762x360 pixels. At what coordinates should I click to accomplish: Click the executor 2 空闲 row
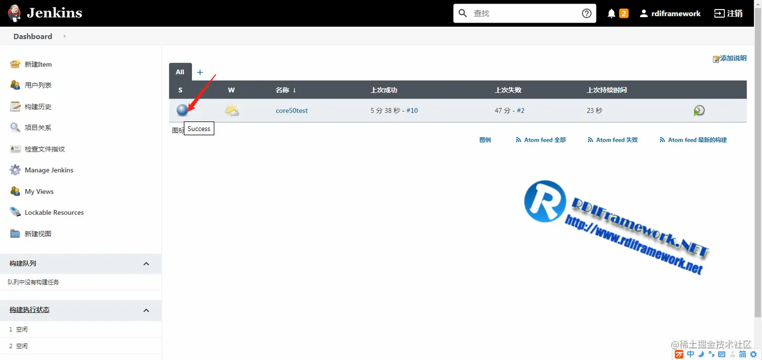point(81,346)
